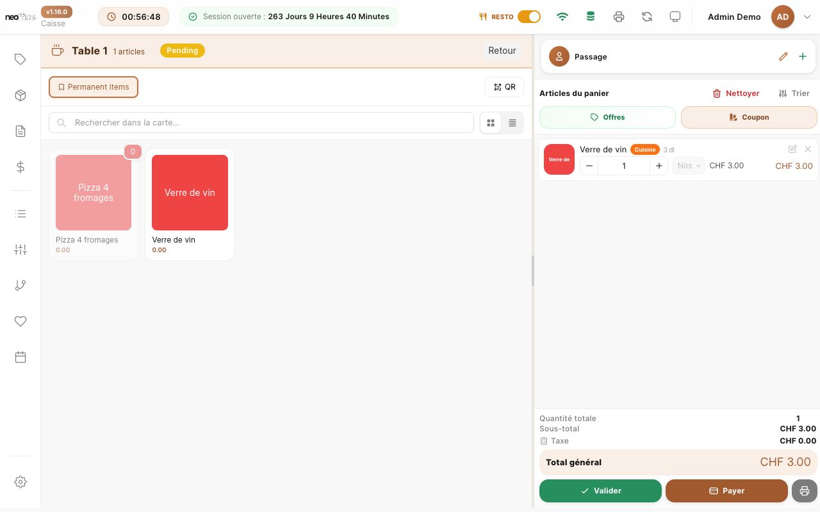Open the dollar sign sidebar icon
Viewport: 820px width, 512px height.
[x=20, y=167]
